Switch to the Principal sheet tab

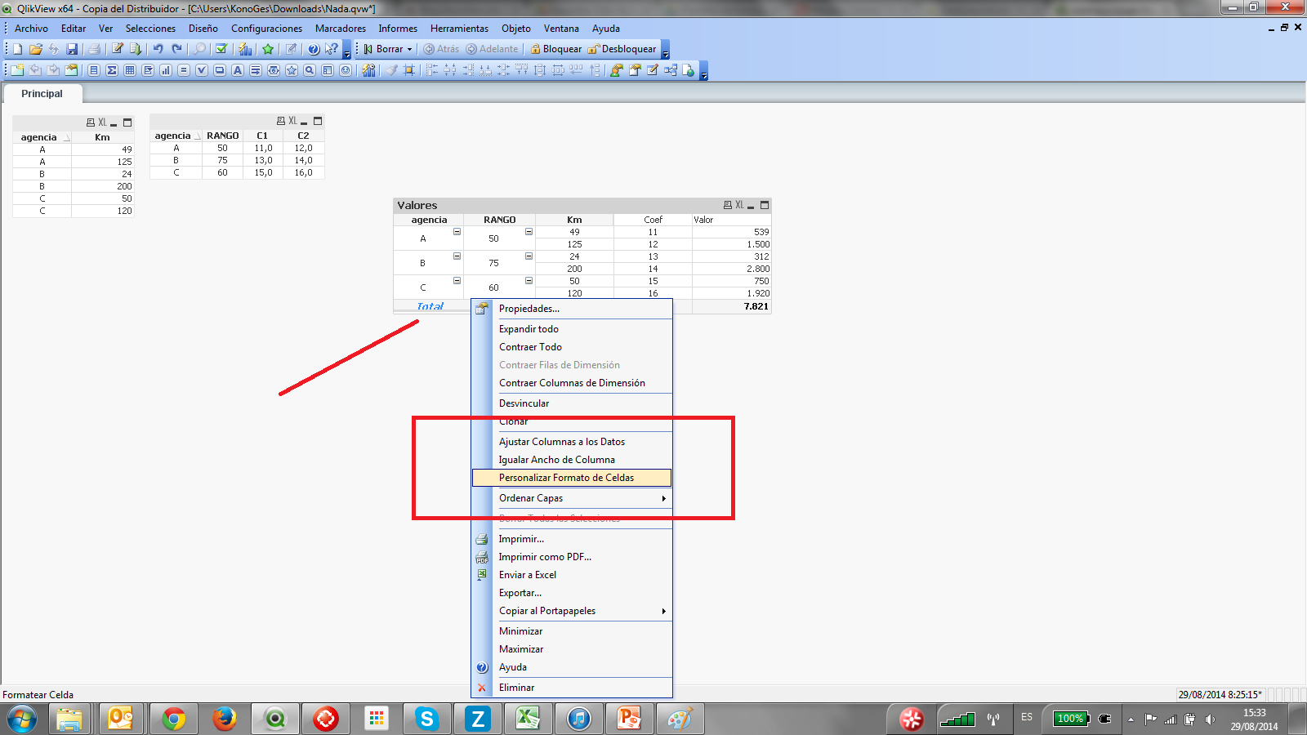(x=42, y=94)
